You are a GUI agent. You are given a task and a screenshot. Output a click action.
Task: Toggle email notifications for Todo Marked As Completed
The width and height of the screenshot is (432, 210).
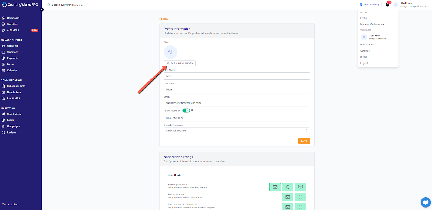tap(288, 207)
